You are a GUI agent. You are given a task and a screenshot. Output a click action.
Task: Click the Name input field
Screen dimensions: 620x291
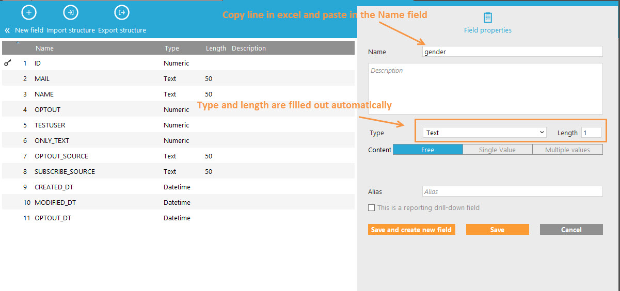click(512, 52)
